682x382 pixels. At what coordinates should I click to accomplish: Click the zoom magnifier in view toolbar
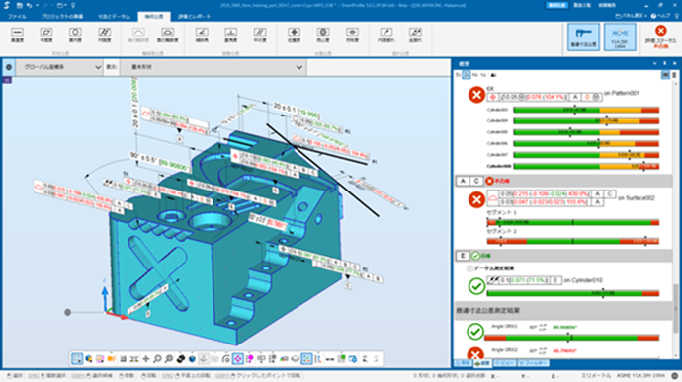[157, 359]
